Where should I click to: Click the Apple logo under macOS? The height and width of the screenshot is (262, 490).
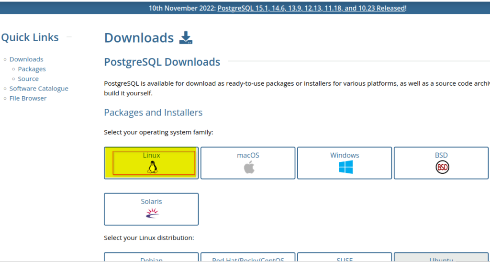coord(249,167)
